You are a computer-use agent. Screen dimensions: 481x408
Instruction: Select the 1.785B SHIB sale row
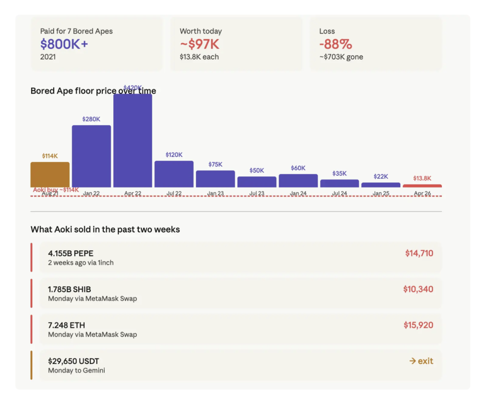[x=241, y=293]
